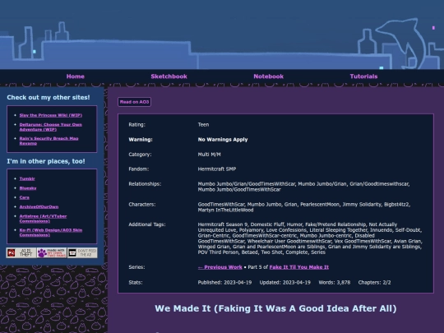Click the 'Chapters: 2/2' stat
Screen dimensions: 444x333
(374, 282)
